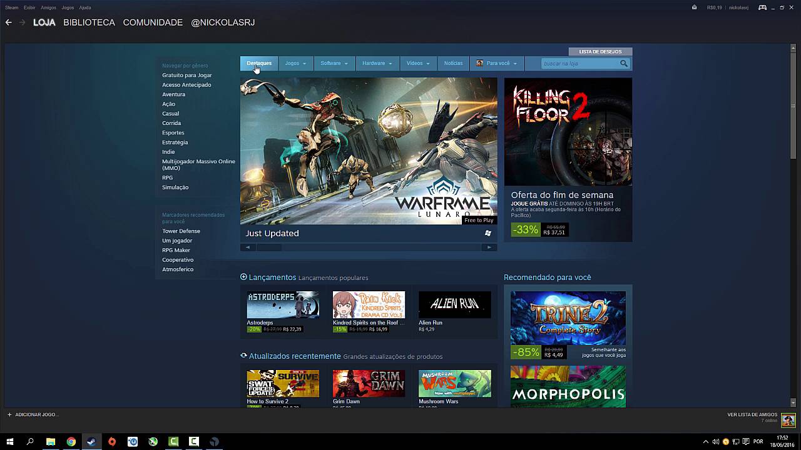Open the Alien Run game thumbnail

pos(455,304)
